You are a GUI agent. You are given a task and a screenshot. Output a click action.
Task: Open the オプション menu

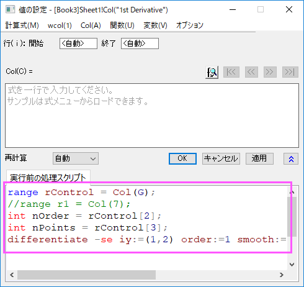[x=190, y=25]
